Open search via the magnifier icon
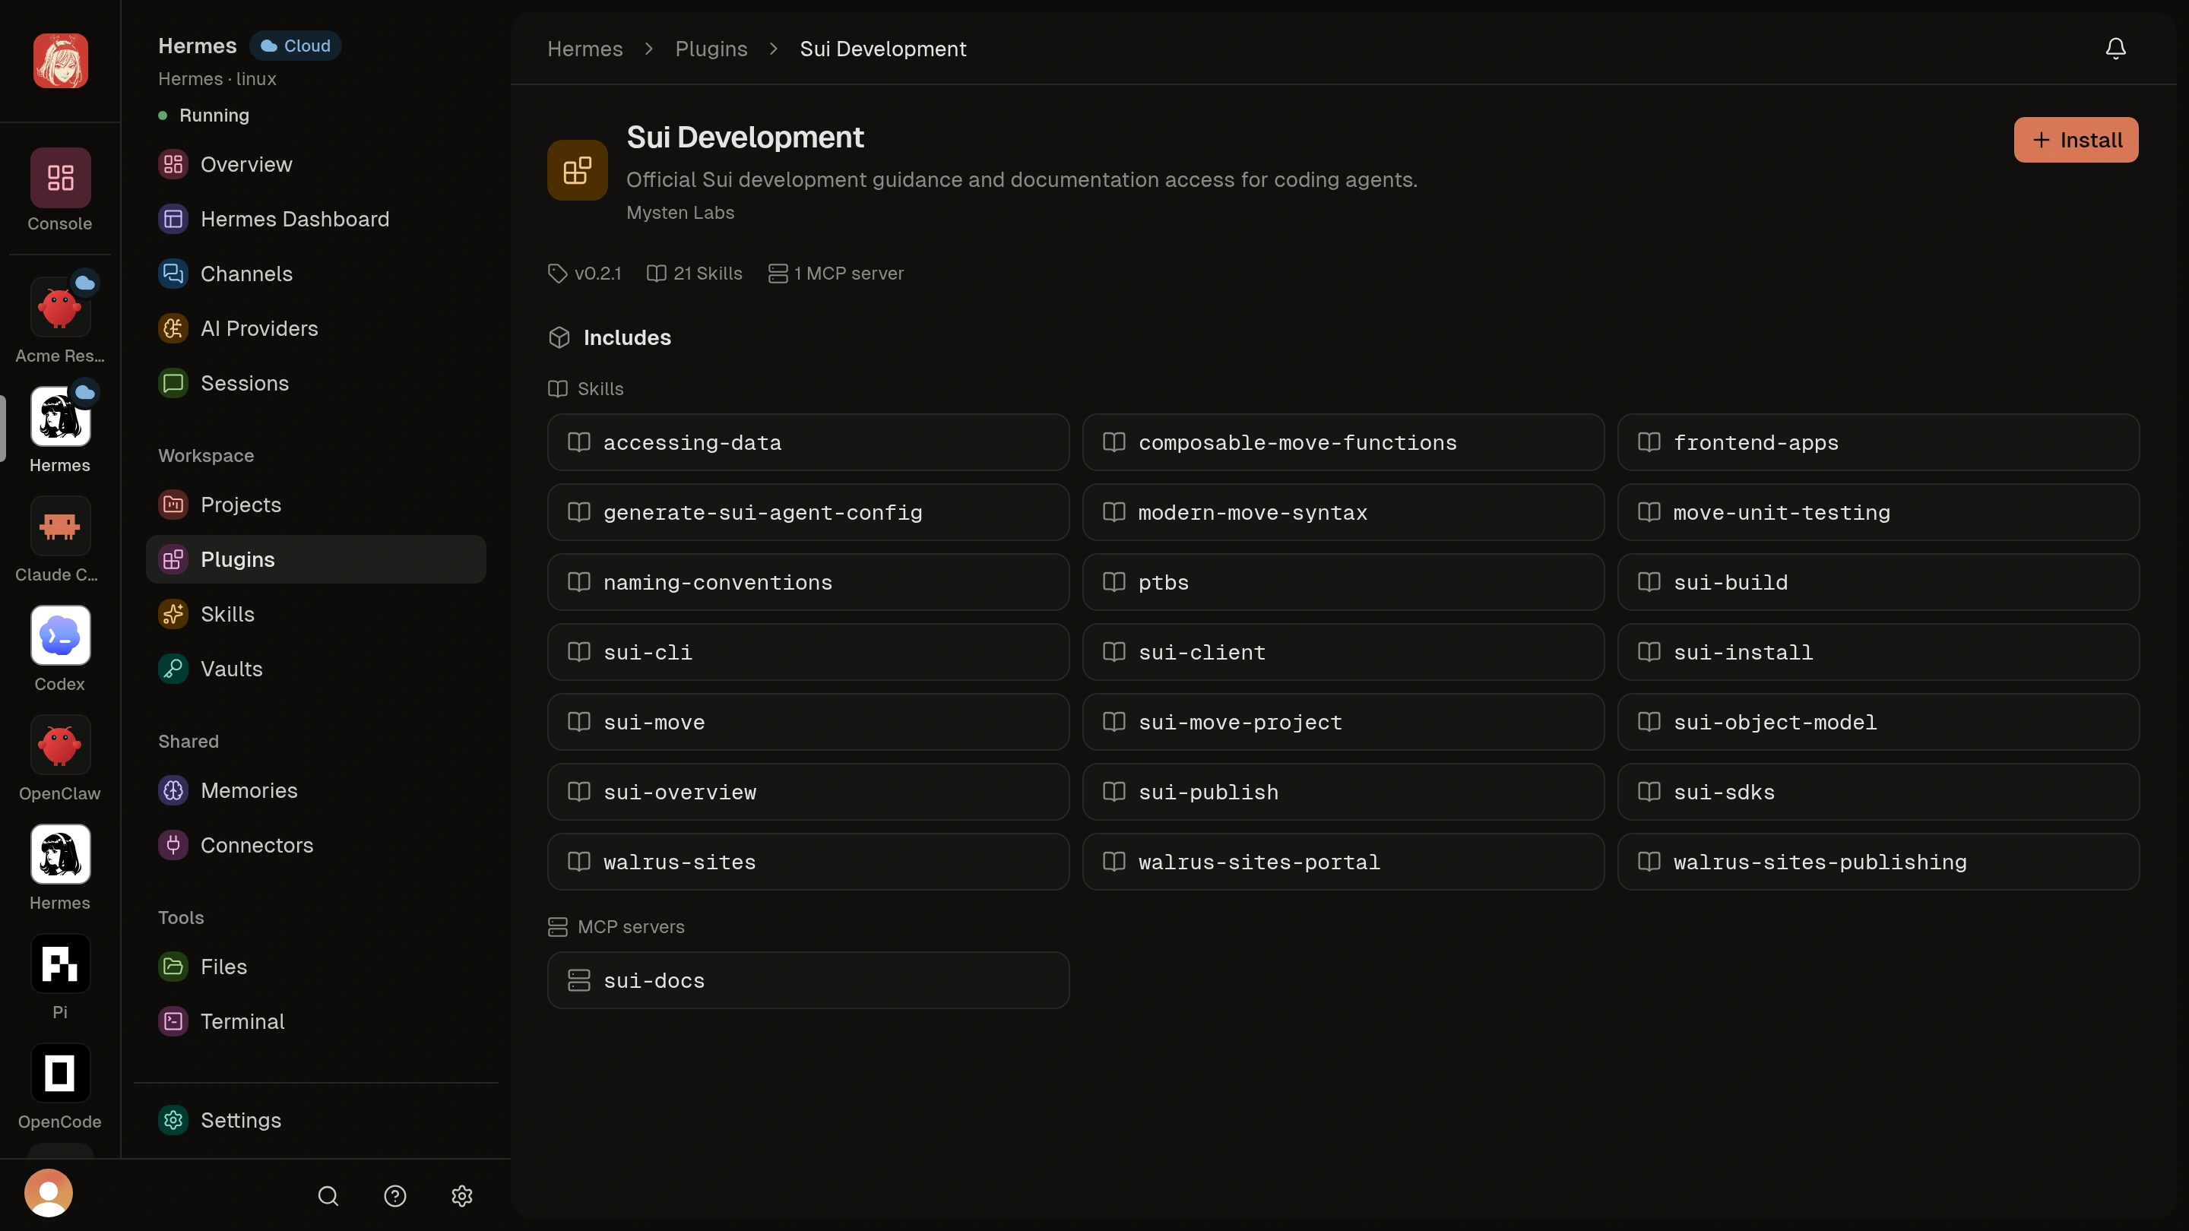2189x1231 pixels. (328, 1196)
